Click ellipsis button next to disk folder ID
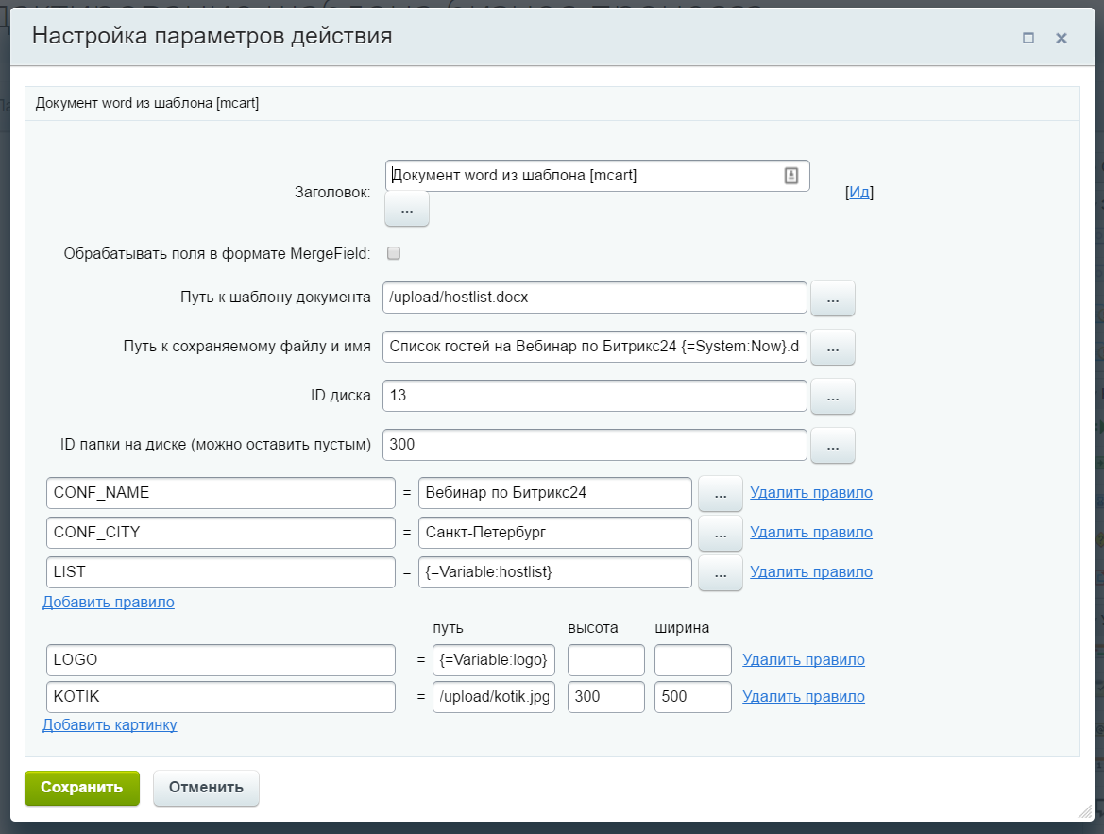 (832, 446)
